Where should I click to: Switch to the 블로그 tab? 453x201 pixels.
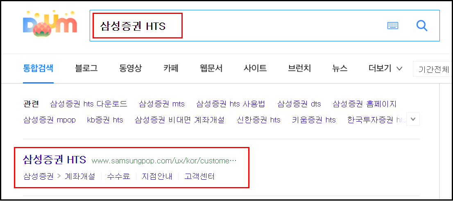86,68
